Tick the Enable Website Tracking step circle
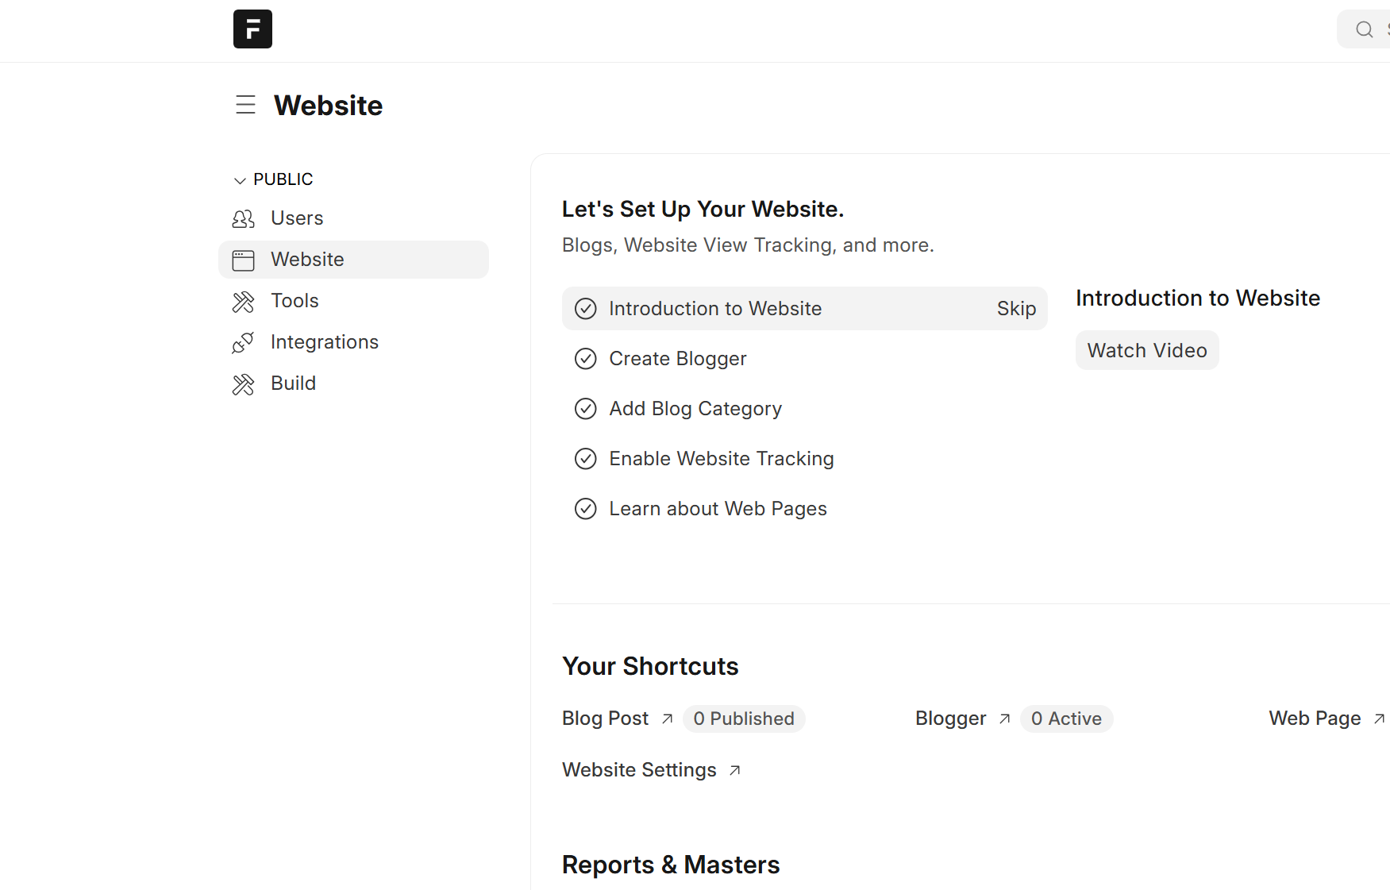The height and width of the screenshot is (890, 1390). 585,459
